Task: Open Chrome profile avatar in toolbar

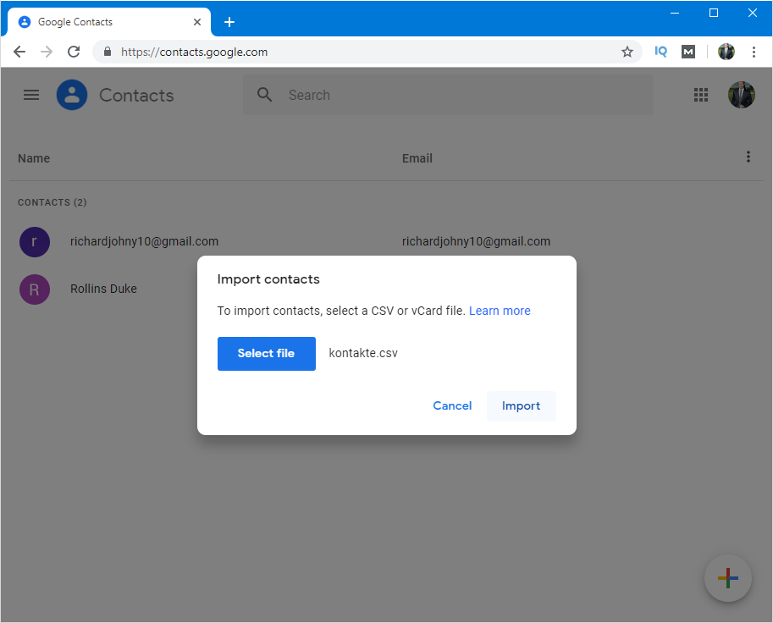Action: pos(726,52)
